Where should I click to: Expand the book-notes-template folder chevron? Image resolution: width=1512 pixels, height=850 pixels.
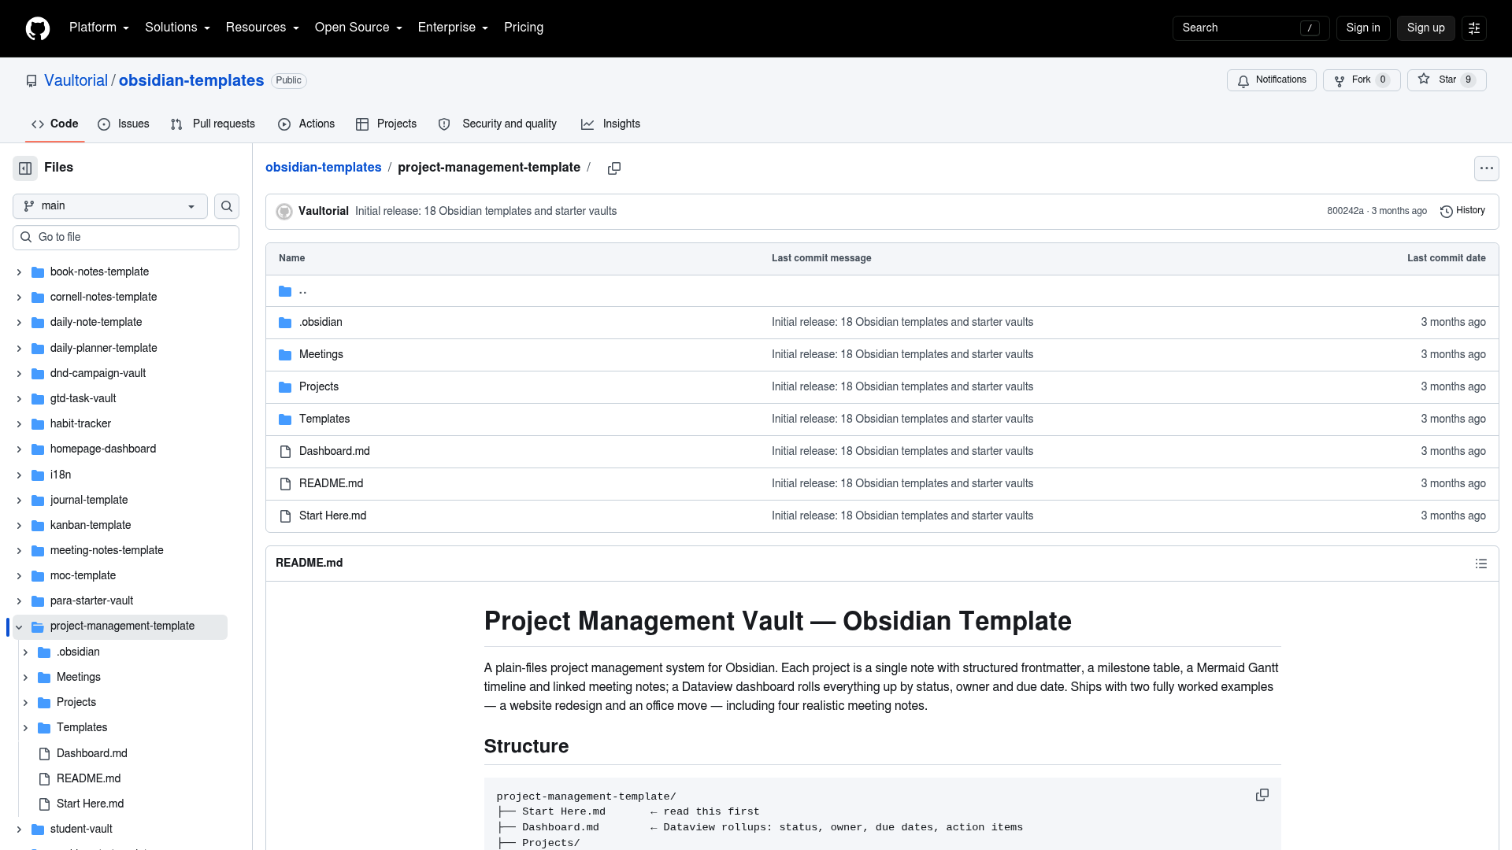pos(19,272)
